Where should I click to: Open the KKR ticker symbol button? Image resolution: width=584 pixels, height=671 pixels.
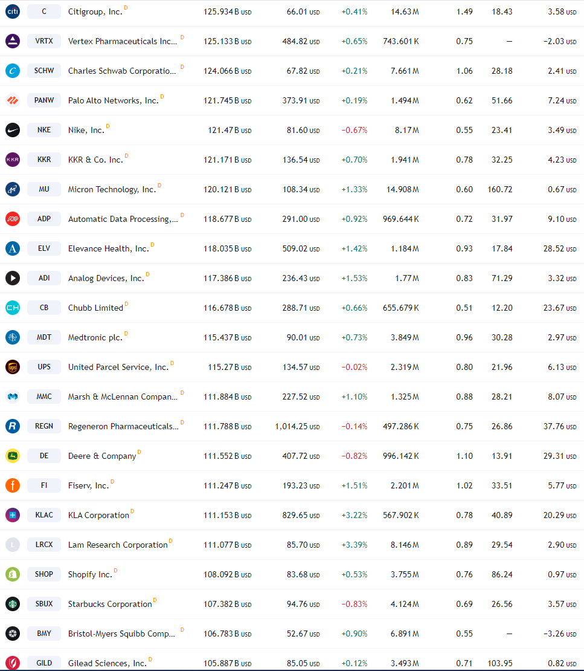tap(44, 160)
